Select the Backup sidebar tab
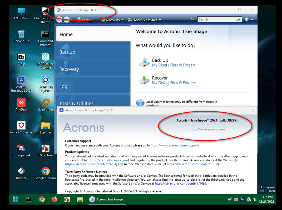This screenshot has height=210, width=282. (93, 51)
